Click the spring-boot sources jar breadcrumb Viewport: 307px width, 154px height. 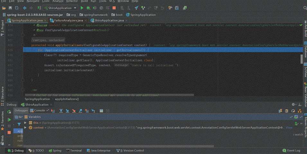point(33,15)
